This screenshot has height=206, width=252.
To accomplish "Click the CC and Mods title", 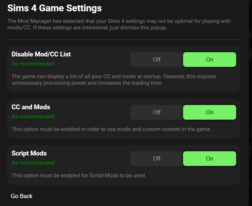I will click(31, 107).
